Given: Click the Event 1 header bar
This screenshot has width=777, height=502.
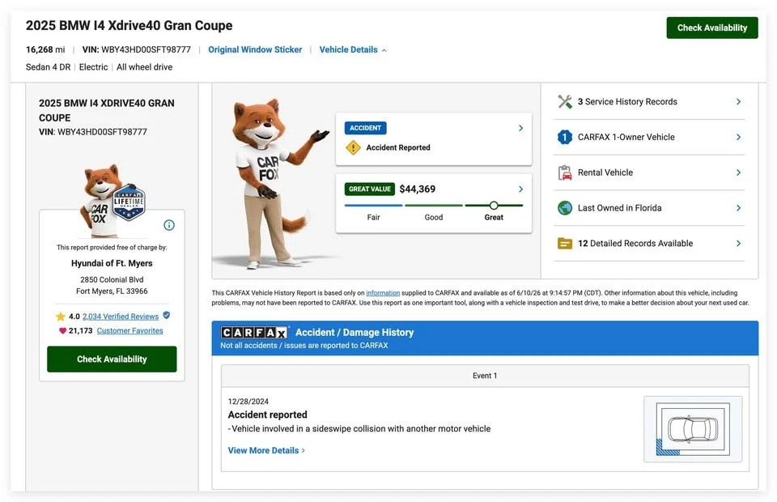Looking at the screenshot, I should [x=485, y=376].
